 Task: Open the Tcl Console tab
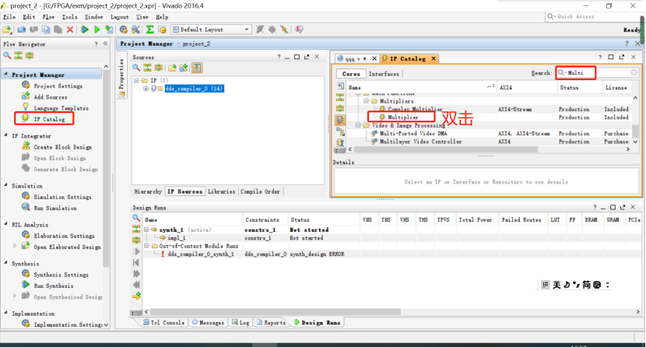(x=164, y=323)
